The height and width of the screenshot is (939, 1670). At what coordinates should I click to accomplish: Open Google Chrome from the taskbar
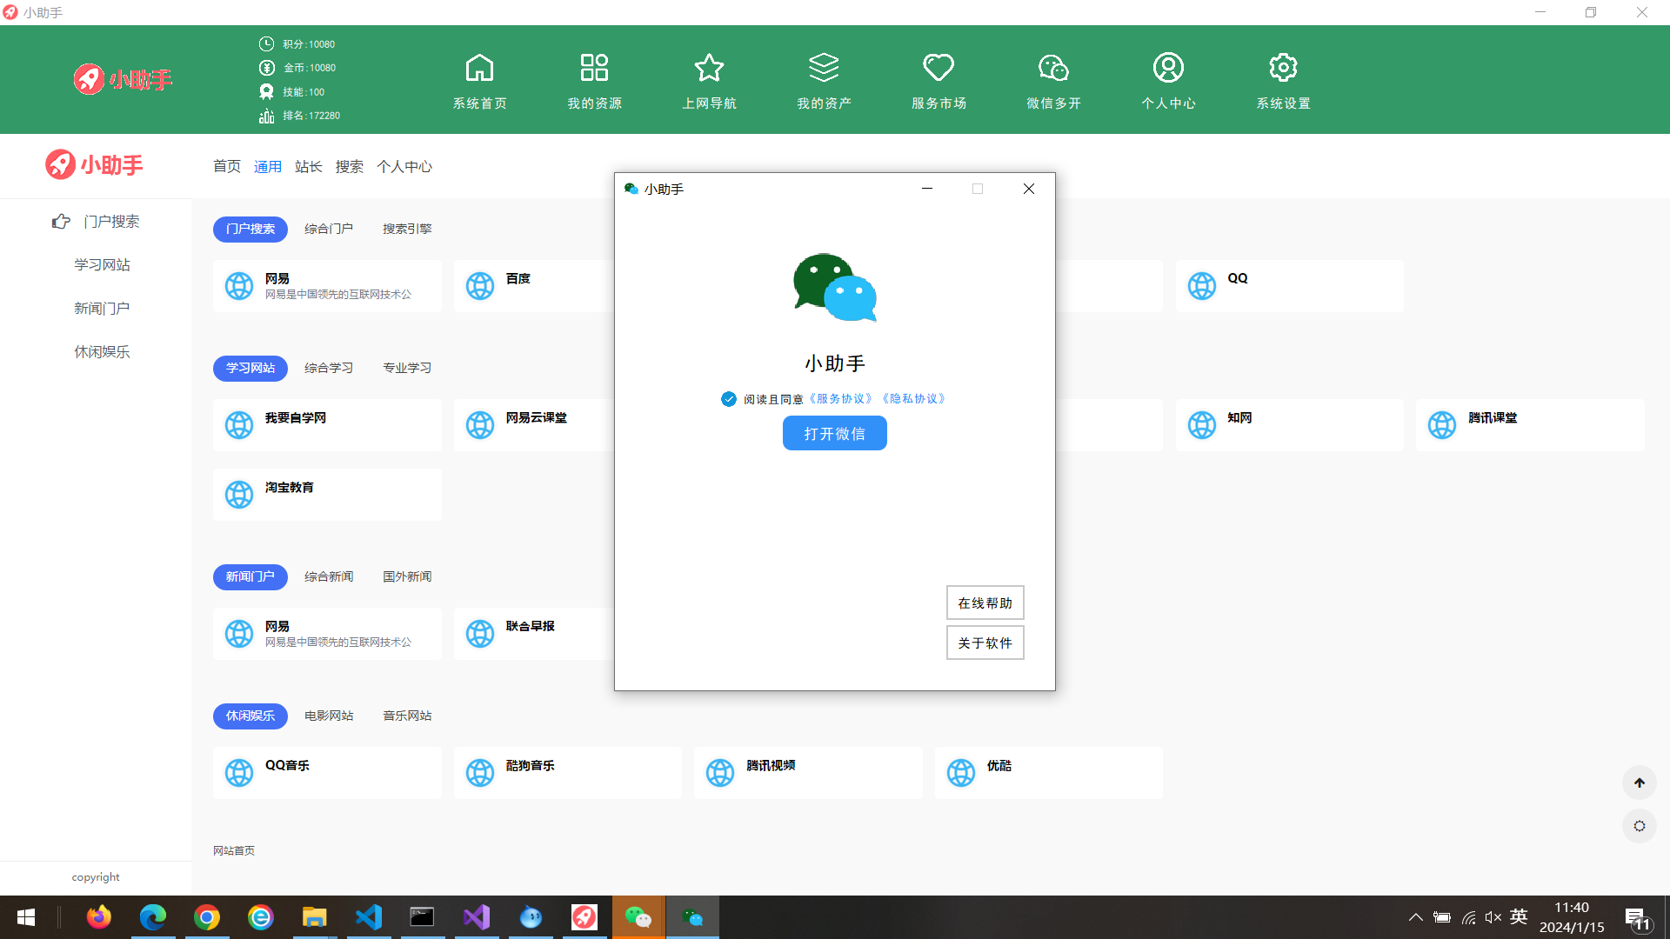click(207, 917)
